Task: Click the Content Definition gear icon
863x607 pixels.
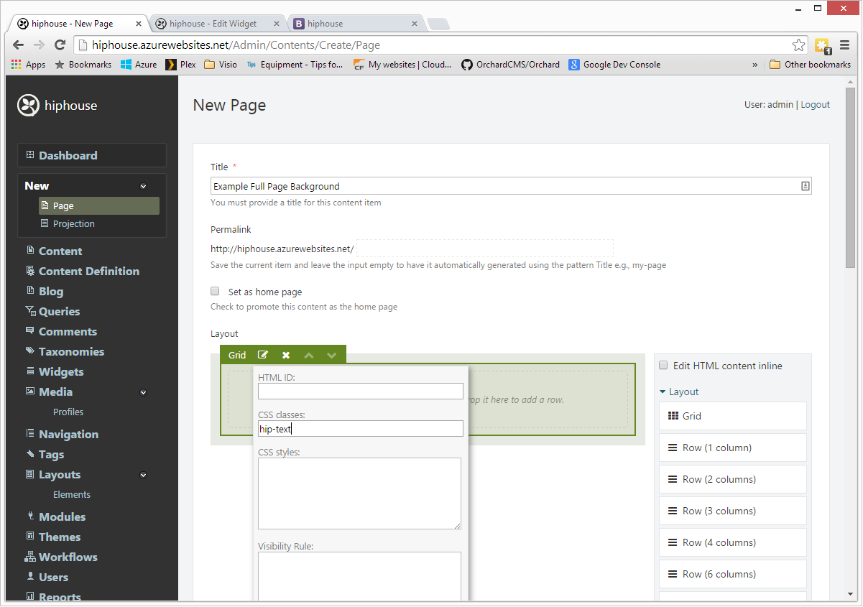Action: coord(30,271)
